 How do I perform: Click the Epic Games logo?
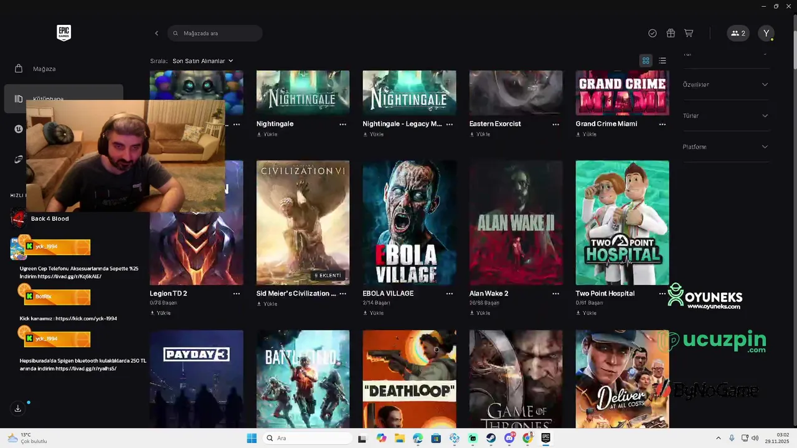pyautogui.click(x=64, y=33)
